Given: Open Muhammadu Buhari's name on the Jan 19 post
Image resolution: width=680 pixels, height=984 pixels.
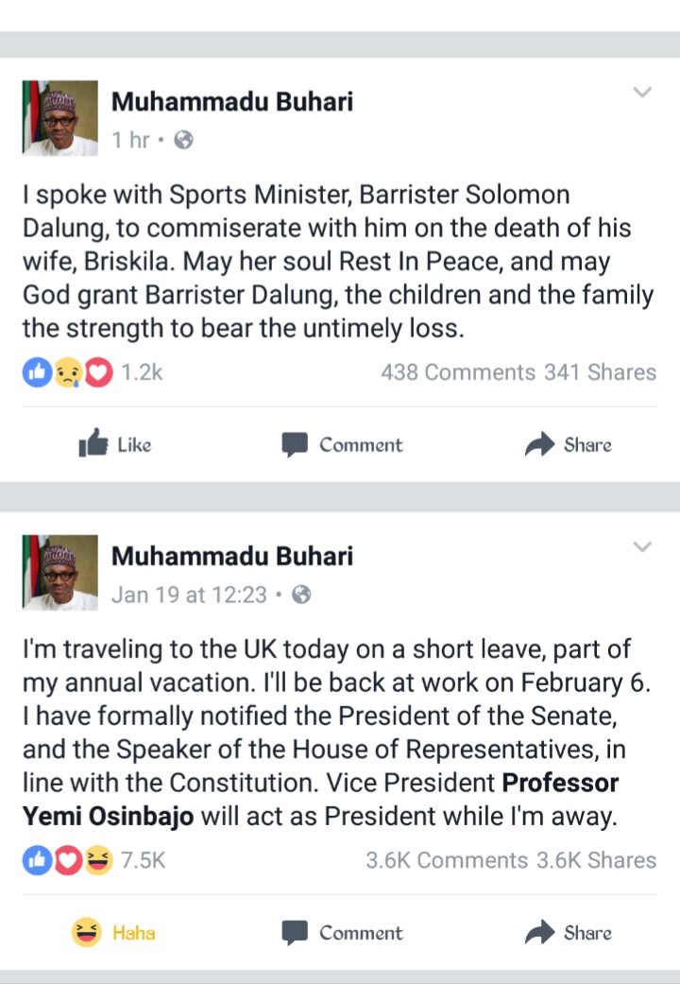Looking at the screenshot, I should pyautogui.click(x=231, y=556).
